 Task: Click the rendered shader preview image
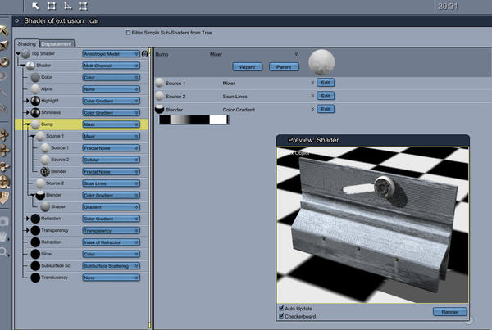coord(372,224)
